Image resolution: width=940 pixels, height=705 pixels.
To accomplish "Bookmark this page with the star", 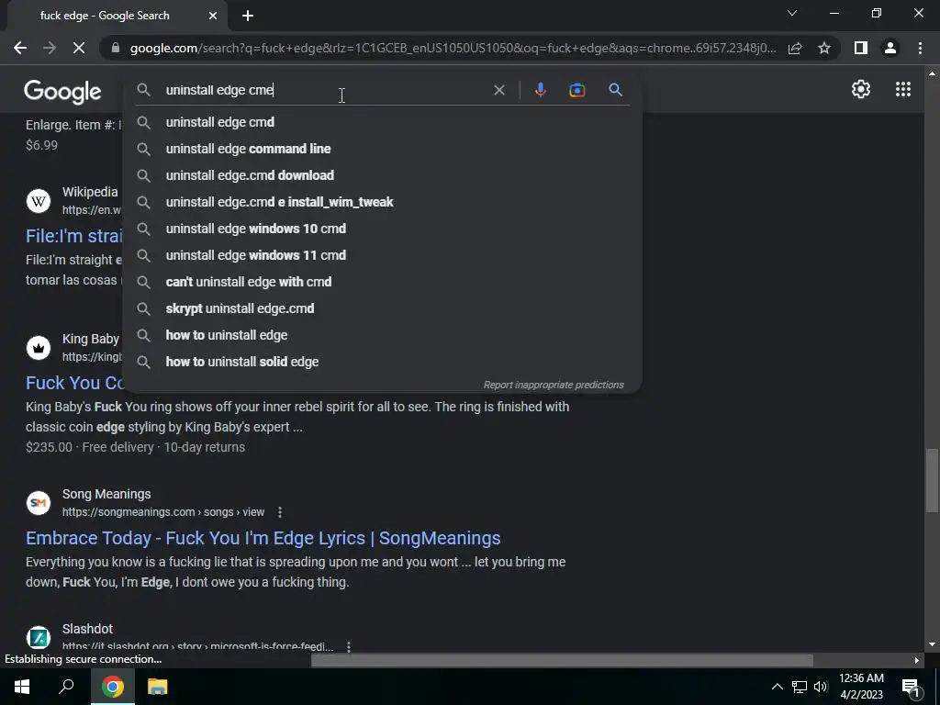I will point(824,48).
